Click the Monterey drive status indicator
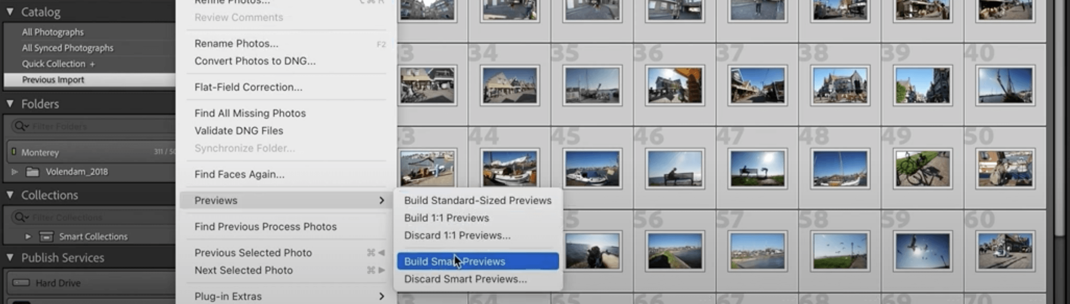 pyautogui.click(x=14, y=151)
